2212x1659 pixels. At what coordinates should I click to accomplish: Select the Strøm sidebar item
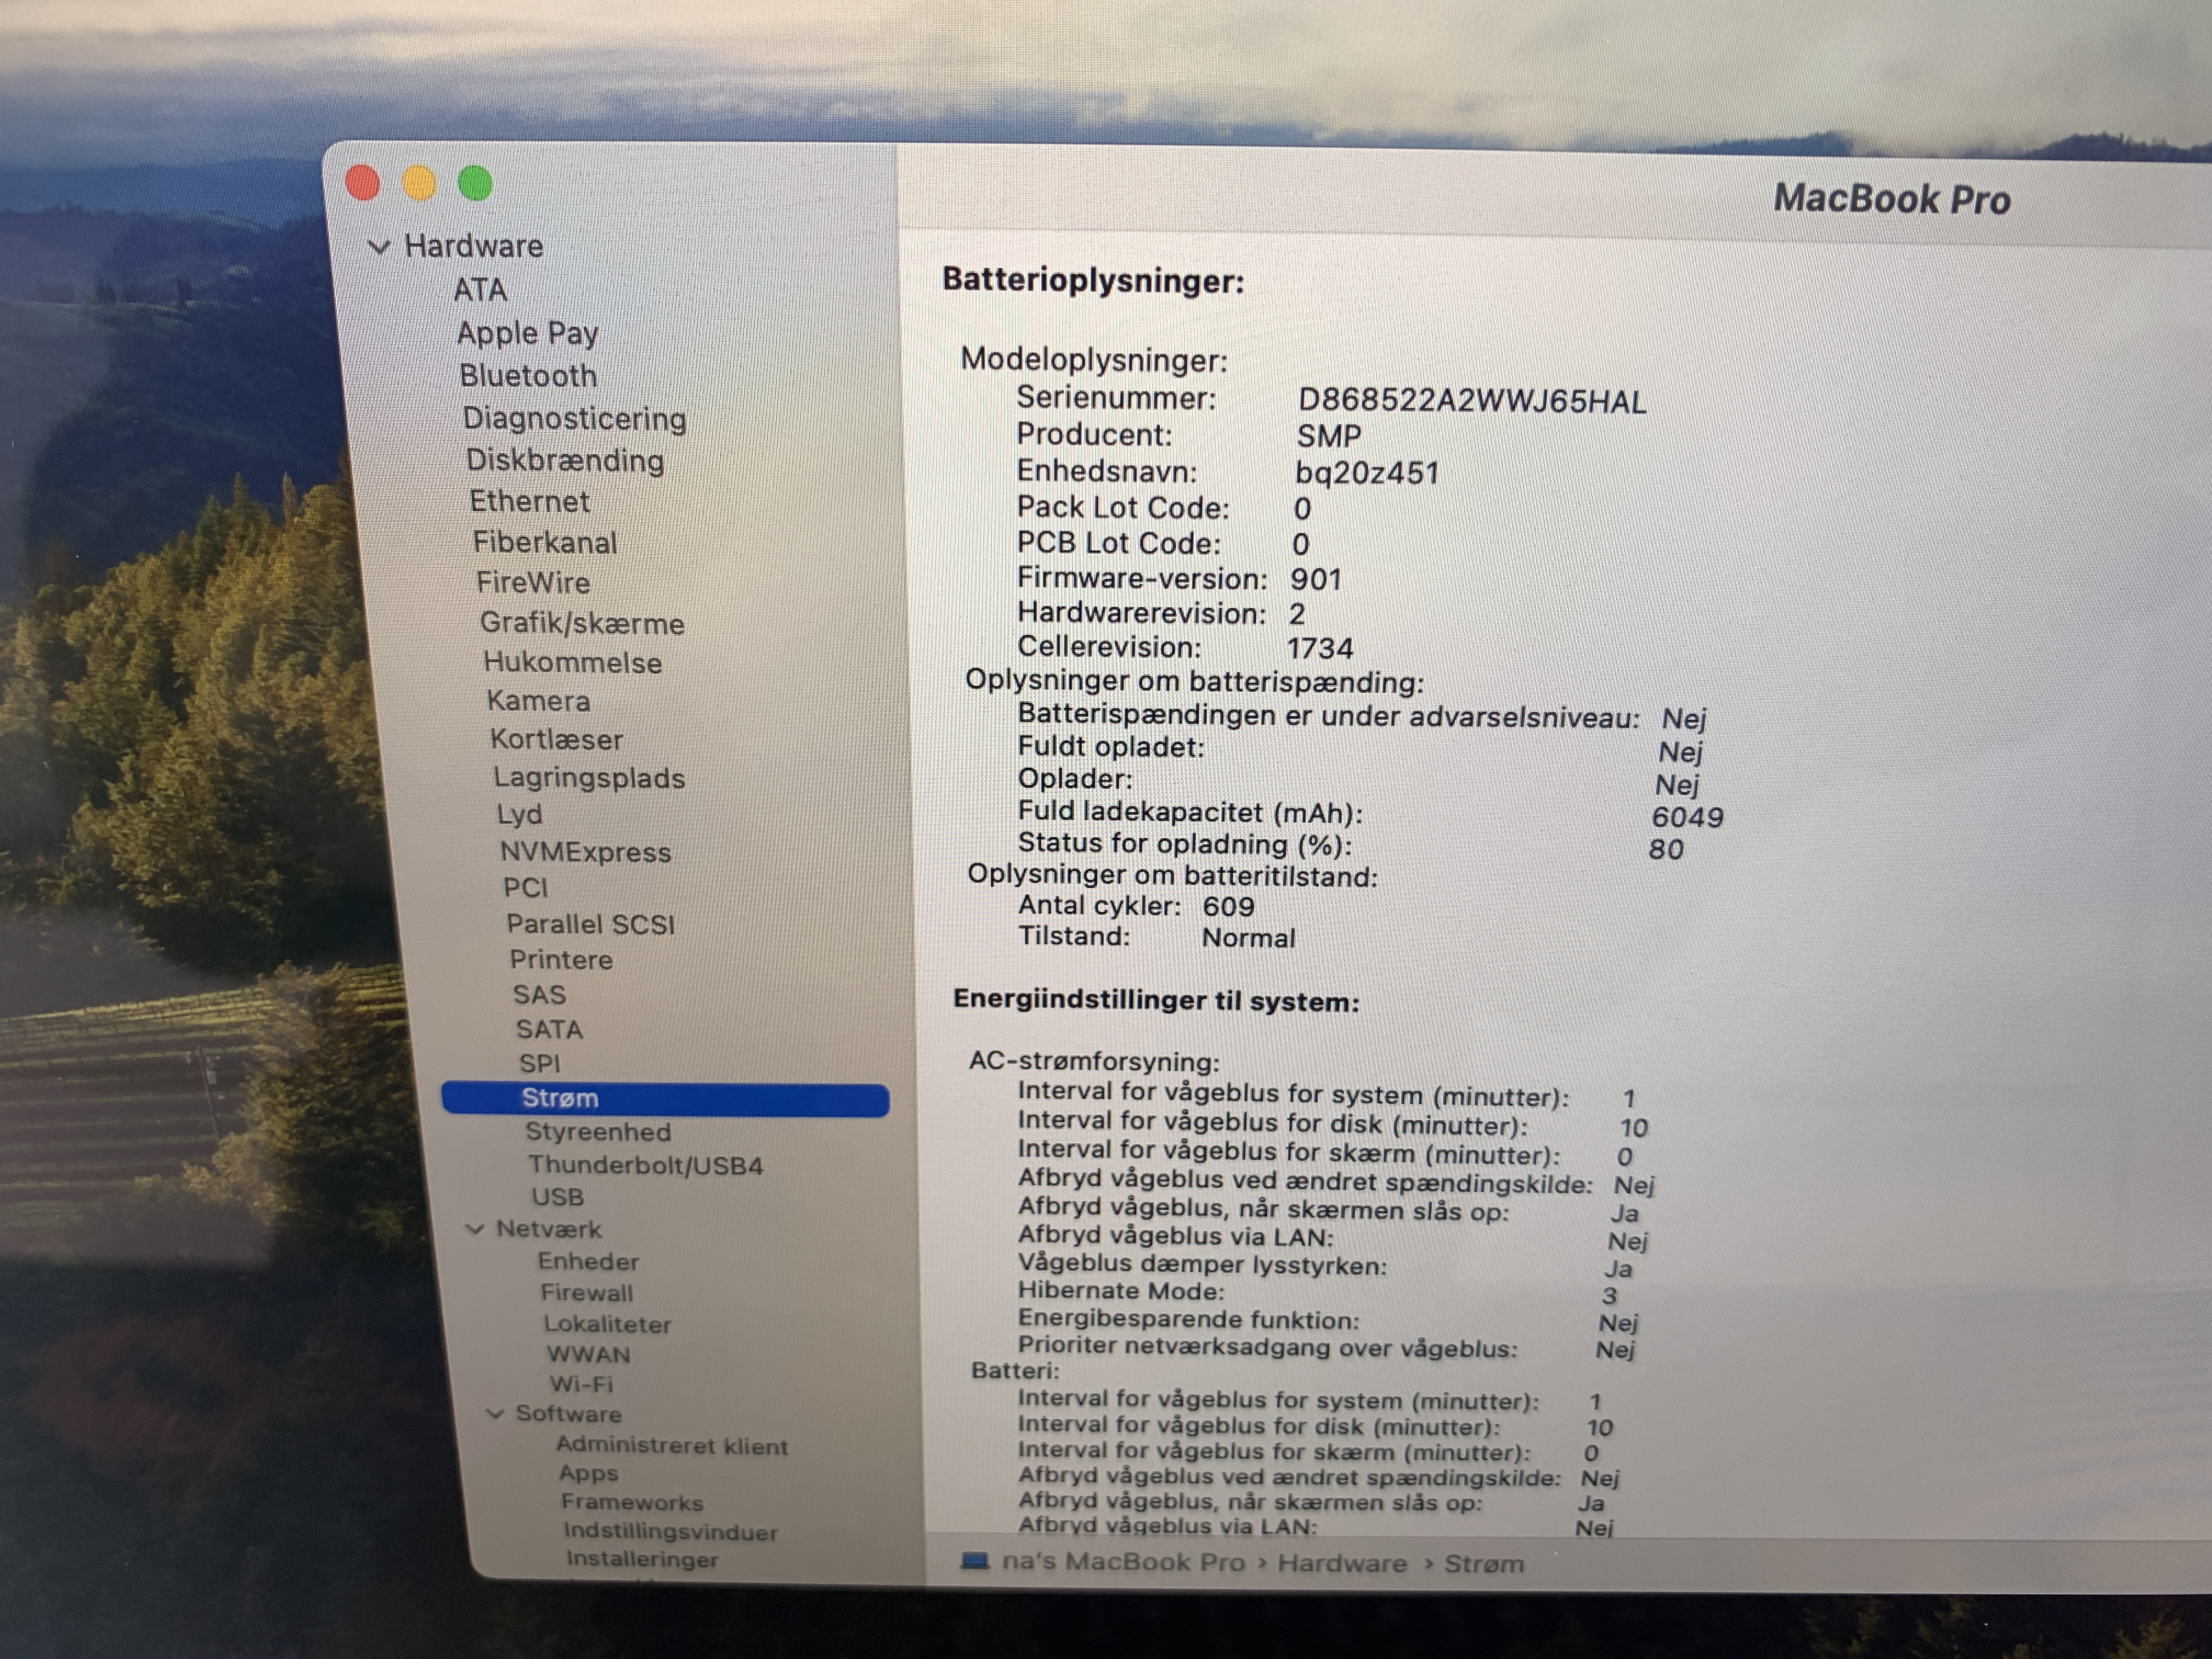560,1098
